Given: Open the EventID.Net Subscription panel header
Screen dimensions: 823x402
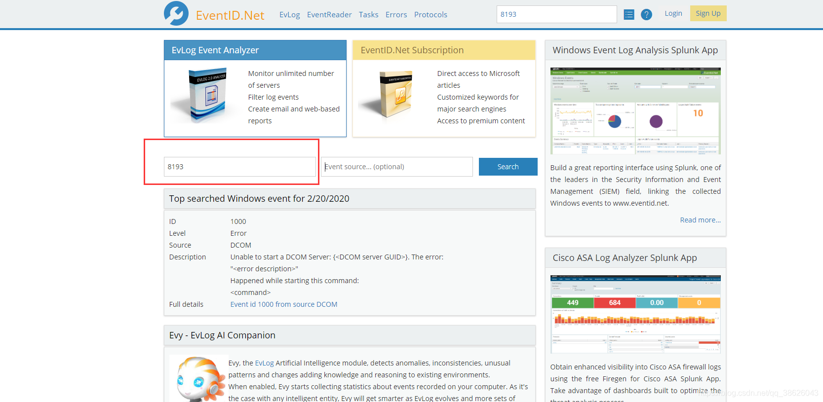Looking at the screenshot, I should click(x=444, y=50).
